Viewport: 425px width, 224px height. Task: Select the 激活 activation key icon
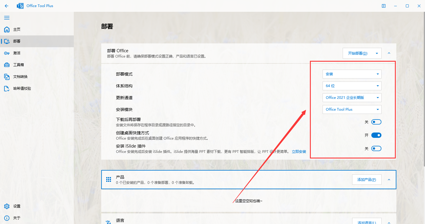7,53
